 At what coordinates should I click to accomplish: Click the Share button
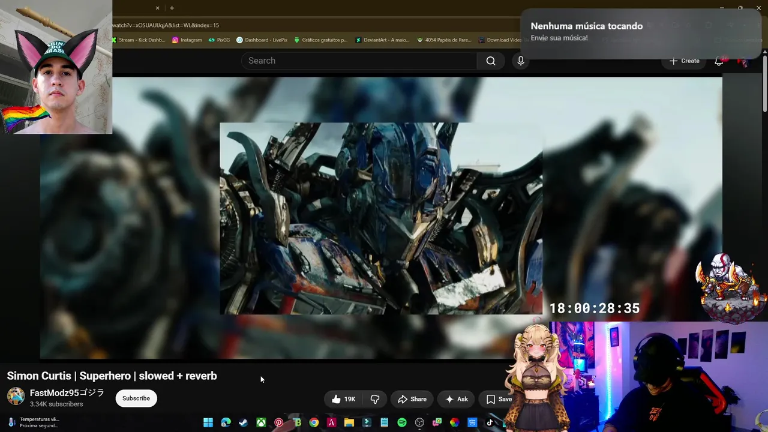pyautogui.click(x=412, y=399)
